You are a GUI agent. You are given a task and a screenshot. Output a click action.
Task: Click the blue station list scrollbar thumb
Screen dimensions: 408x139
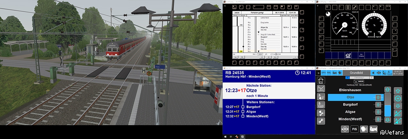(x=388, y=111)
